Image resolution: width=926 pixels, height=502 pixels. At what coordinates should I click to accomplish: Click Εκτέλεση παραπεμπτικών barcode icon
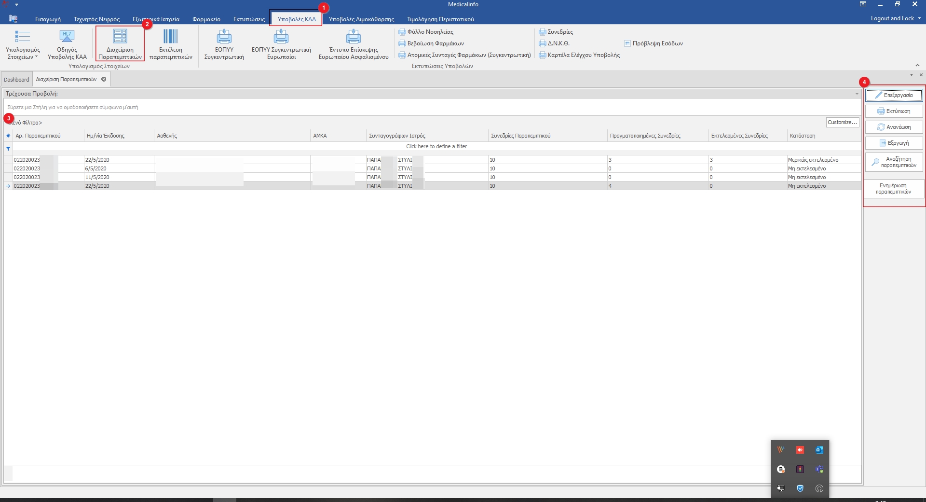coord(171,43)
